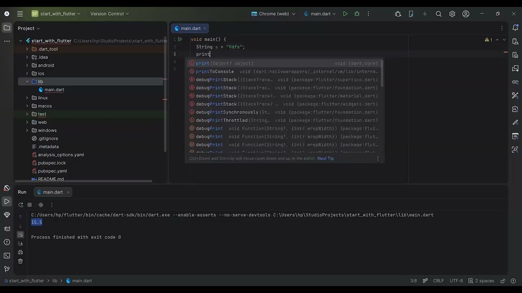Image resolution: width=522 pixels, height=293 pixels.
Task: Rerun main.dart in Run panel
Action: pos(21,205)
